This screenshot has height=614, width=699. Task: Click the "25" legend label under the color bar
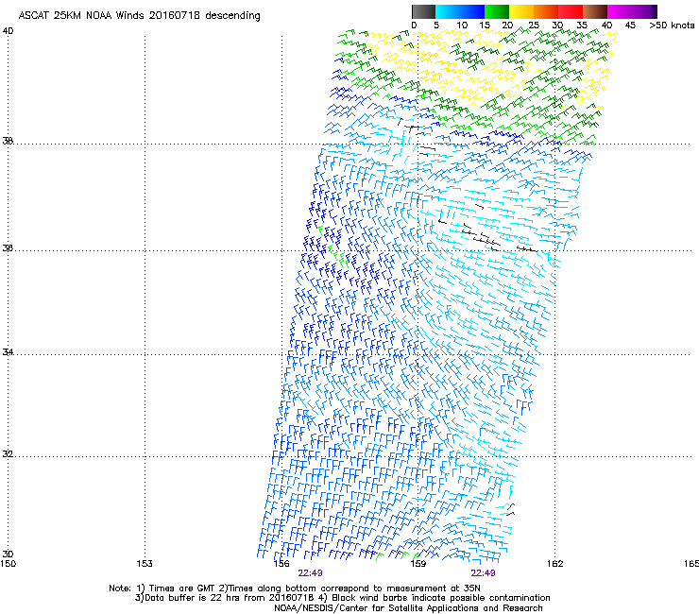click(x=534, y=26)
